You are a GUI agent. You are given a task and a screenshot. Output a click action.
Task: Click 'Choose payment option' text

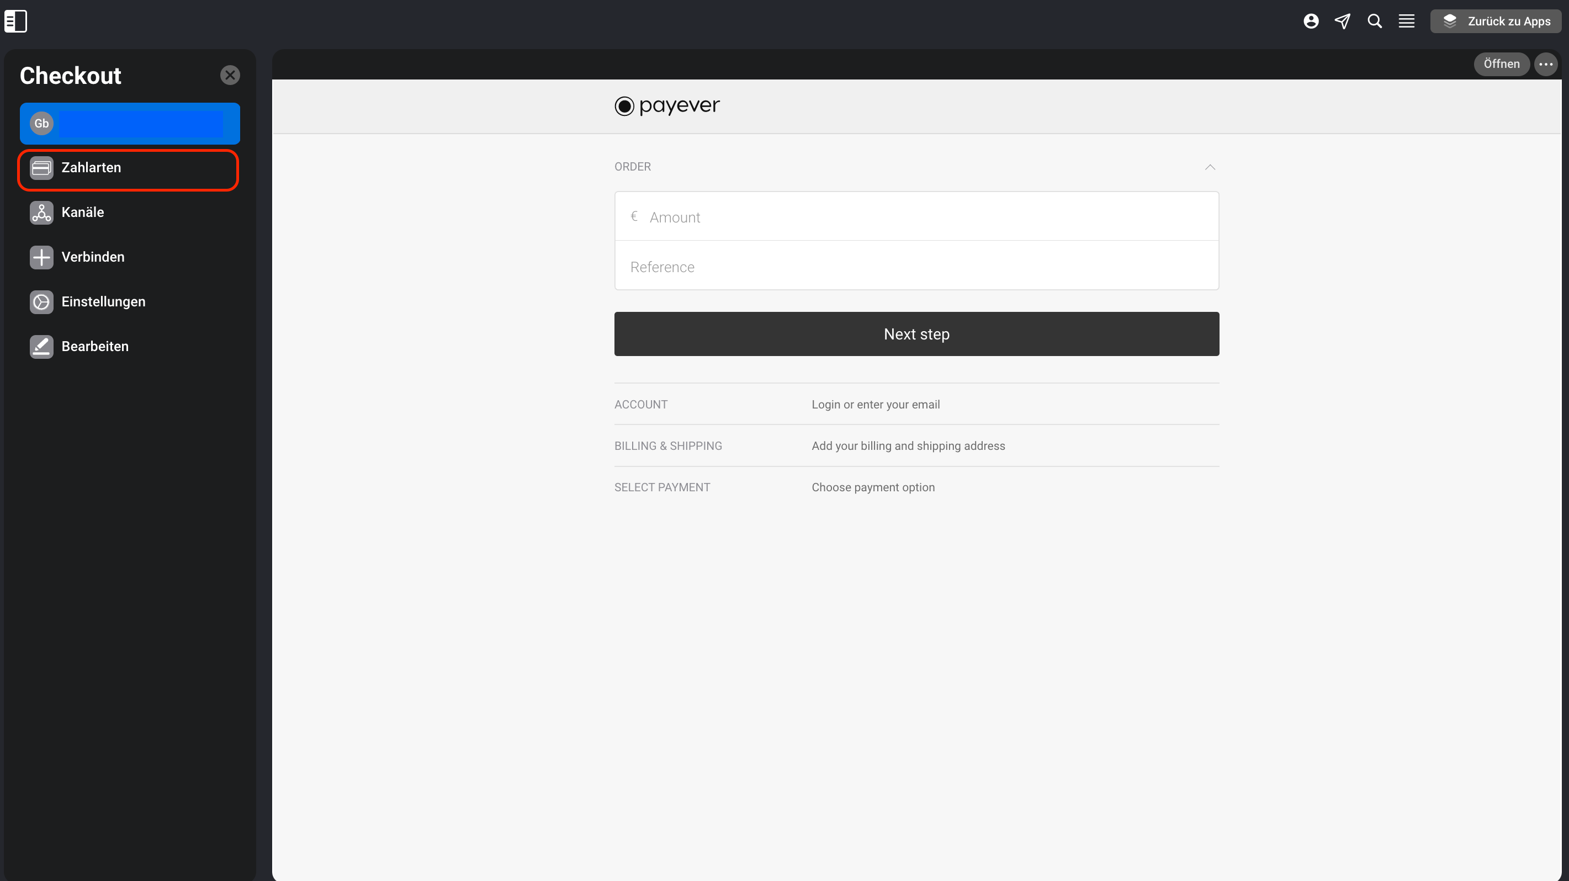(x=873, y=487)
